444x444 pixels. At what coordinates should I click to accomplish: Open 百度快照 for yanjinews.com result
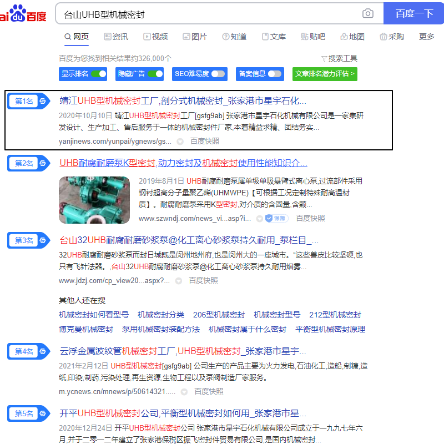pos(205,141)
